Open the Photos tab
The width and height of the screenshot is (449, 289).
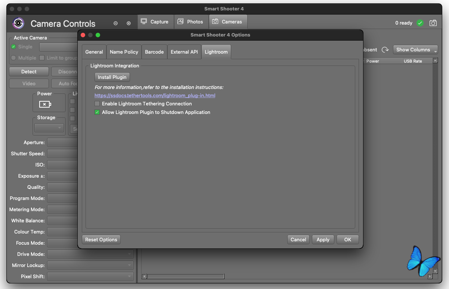pos(191,22)
